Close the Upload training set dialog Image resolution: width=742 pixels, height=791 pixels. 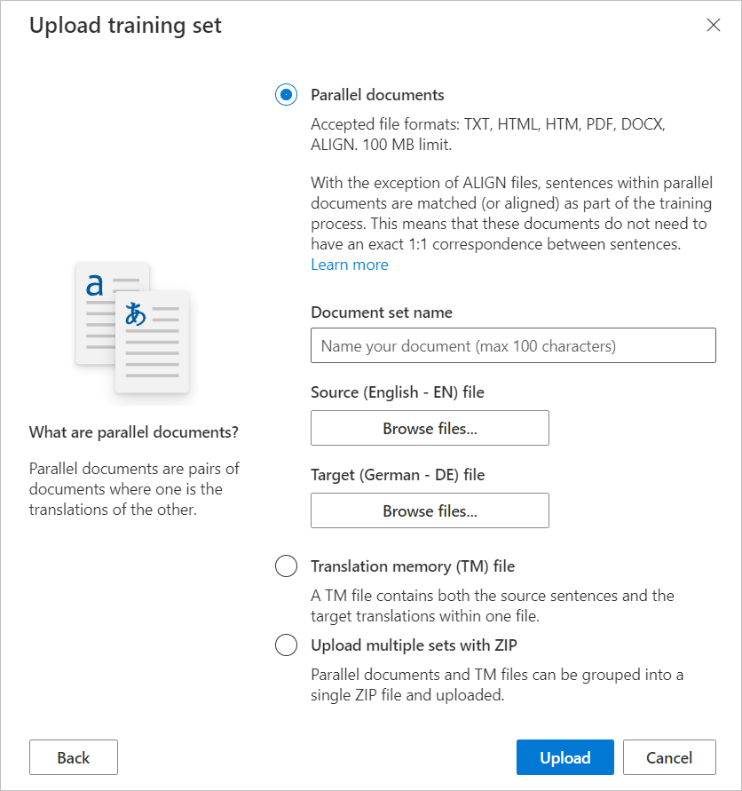coord(714,25)
